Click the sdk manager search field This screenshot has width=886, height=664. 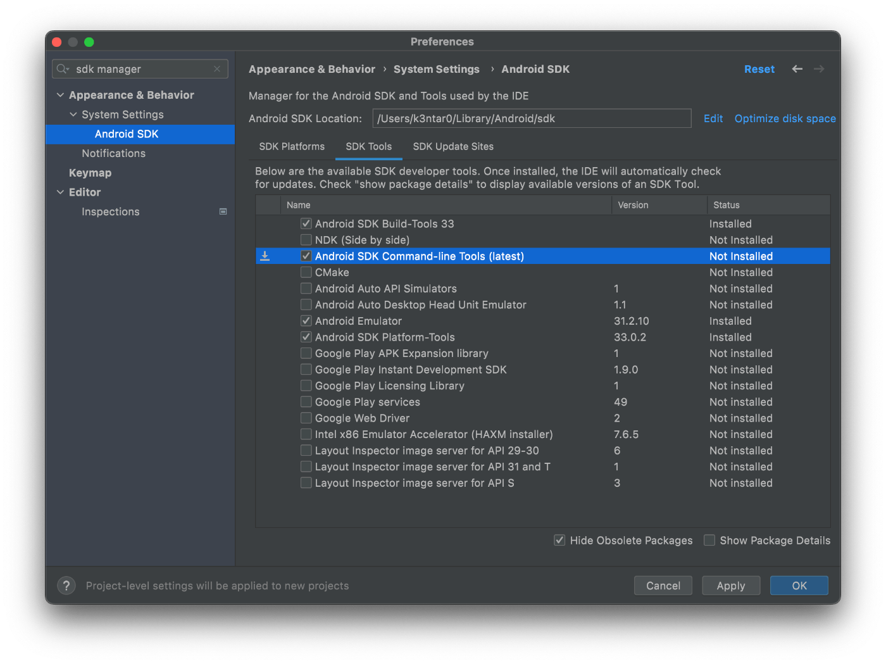pyautogui.click(x=140, y=69)
